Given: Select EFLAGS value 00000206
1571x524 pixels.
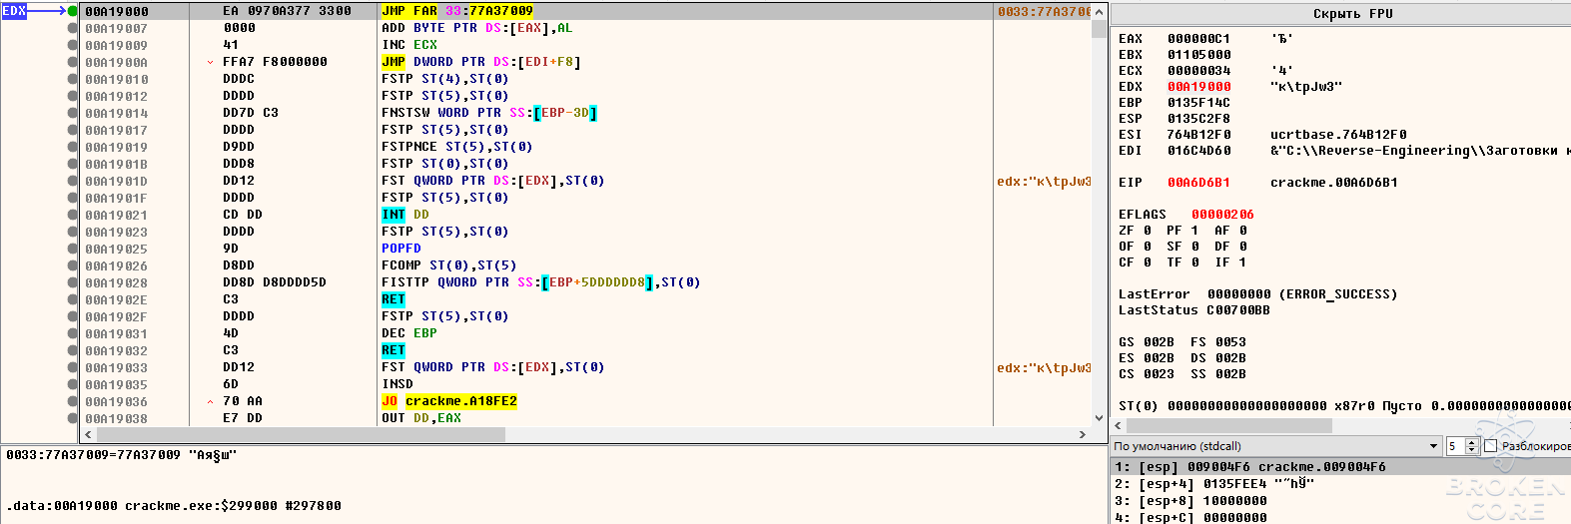Looking at the screenshot, I should tap(1223, 215).
